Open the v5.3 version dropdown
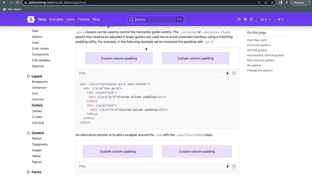312x175 pixels. point(265,19)
